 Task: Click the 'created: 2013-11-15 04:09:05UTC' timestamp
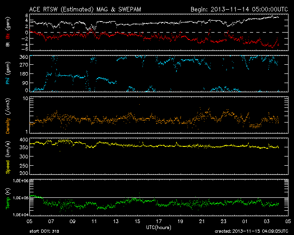251,231
